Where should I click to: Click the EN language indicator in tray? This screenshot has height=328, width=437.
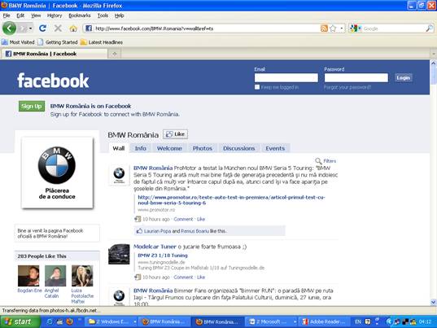(x=358, y=321)
